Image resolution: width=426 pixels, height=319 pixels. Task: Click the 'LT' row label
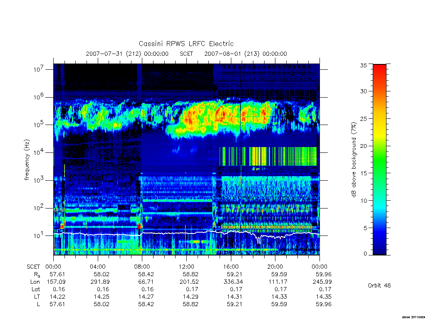(37, 297)
